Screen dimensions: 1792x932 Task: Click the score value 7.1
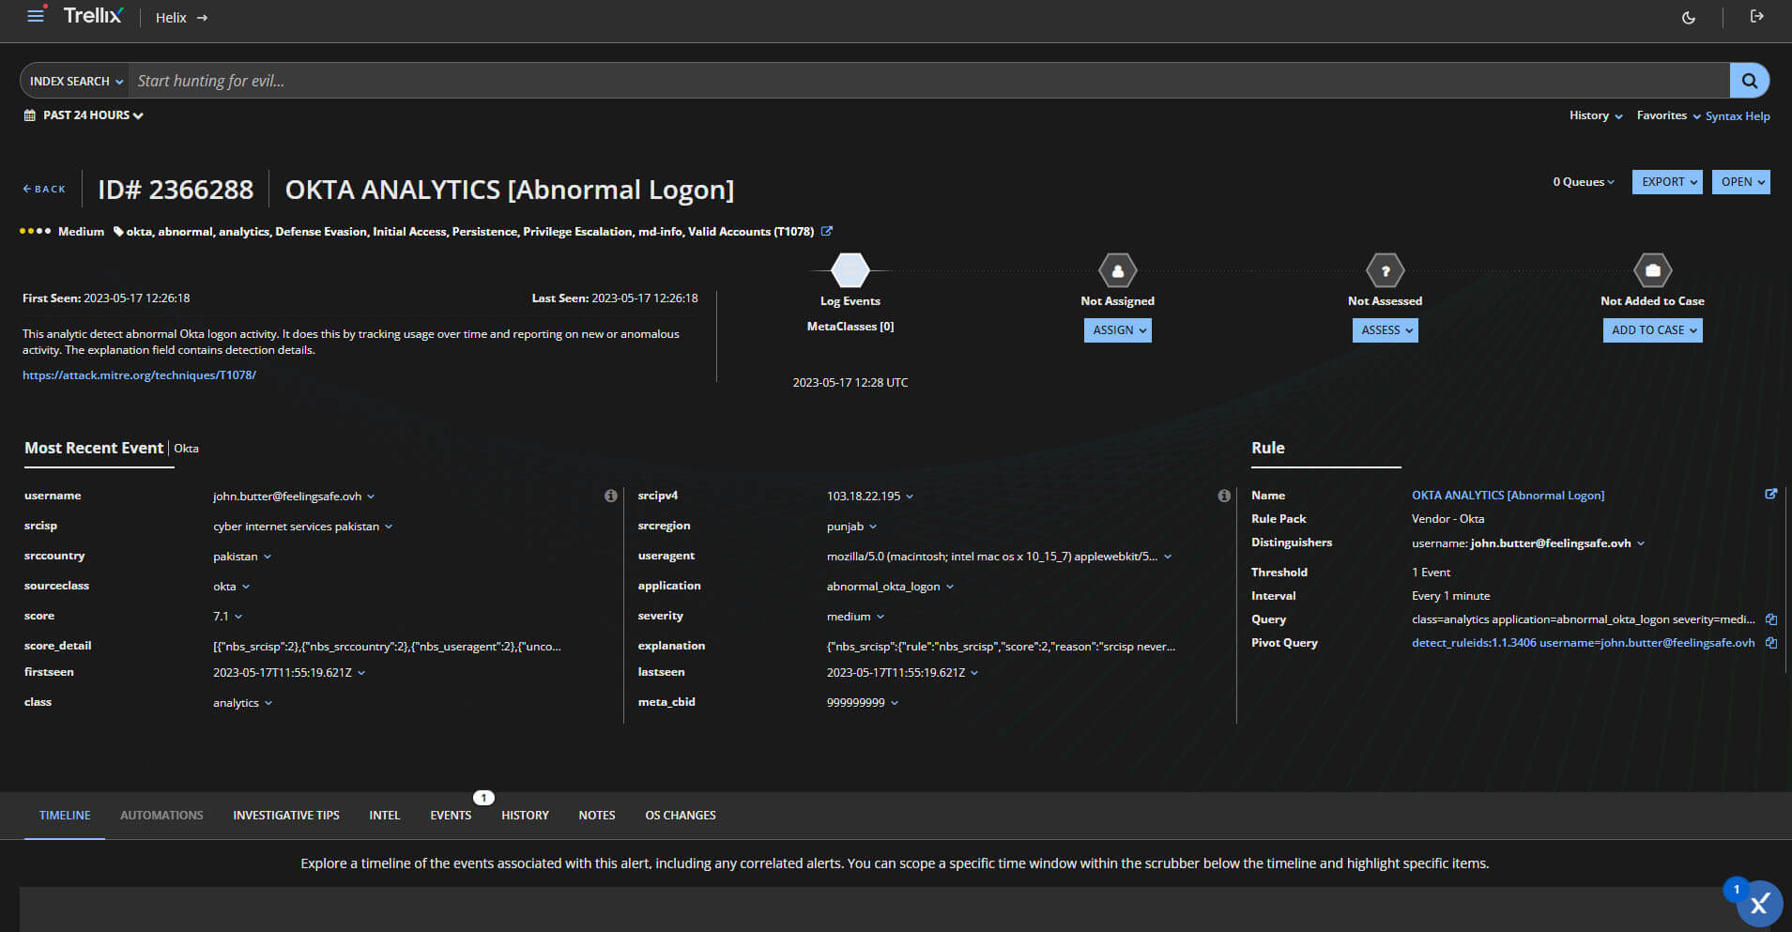[x=221, y=617]
